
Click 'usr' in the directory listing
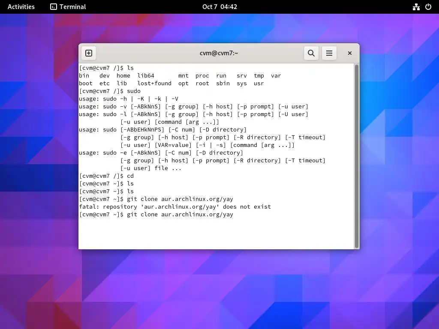coord(259,84)
